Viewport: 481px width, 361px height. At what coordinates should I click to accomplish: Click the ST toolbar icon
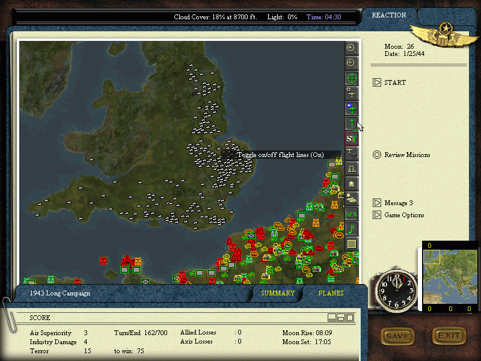click(x=352, y=138)
